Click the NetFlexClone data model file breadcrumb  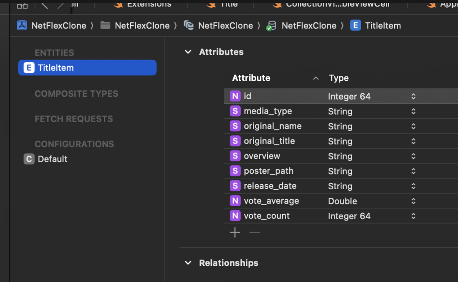click(225, 26)
